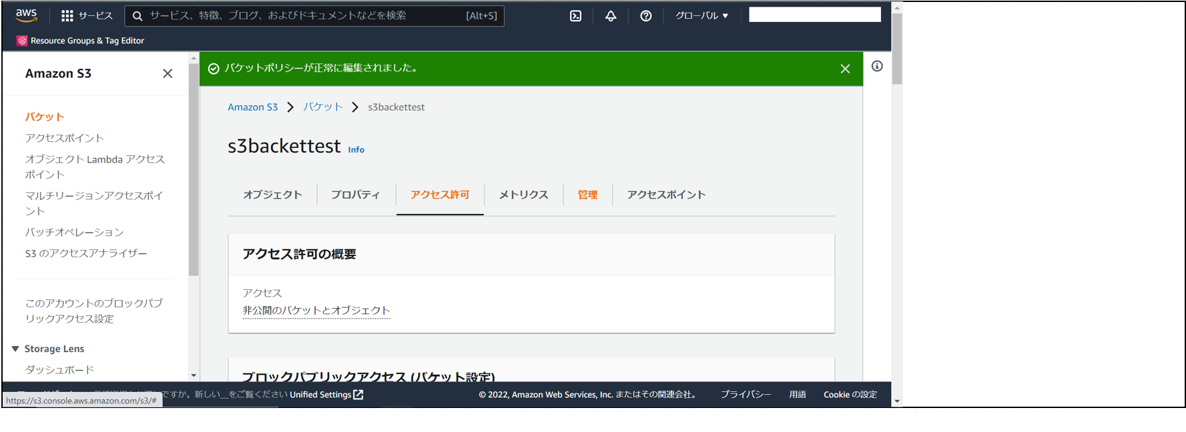Open the help question mark icon

click(646, 16)
